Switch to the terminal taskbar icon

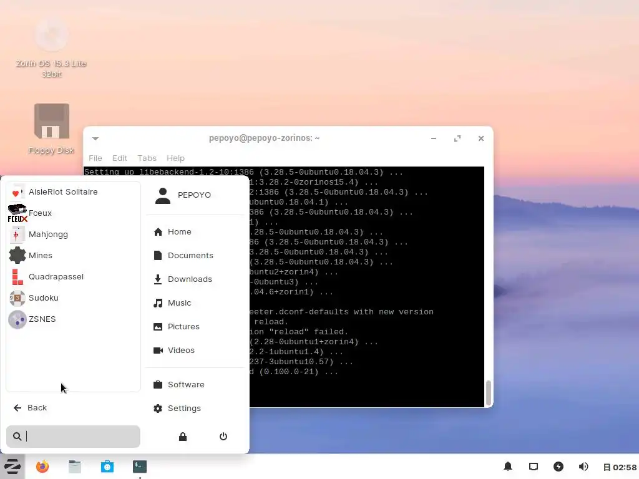(140, 467)
